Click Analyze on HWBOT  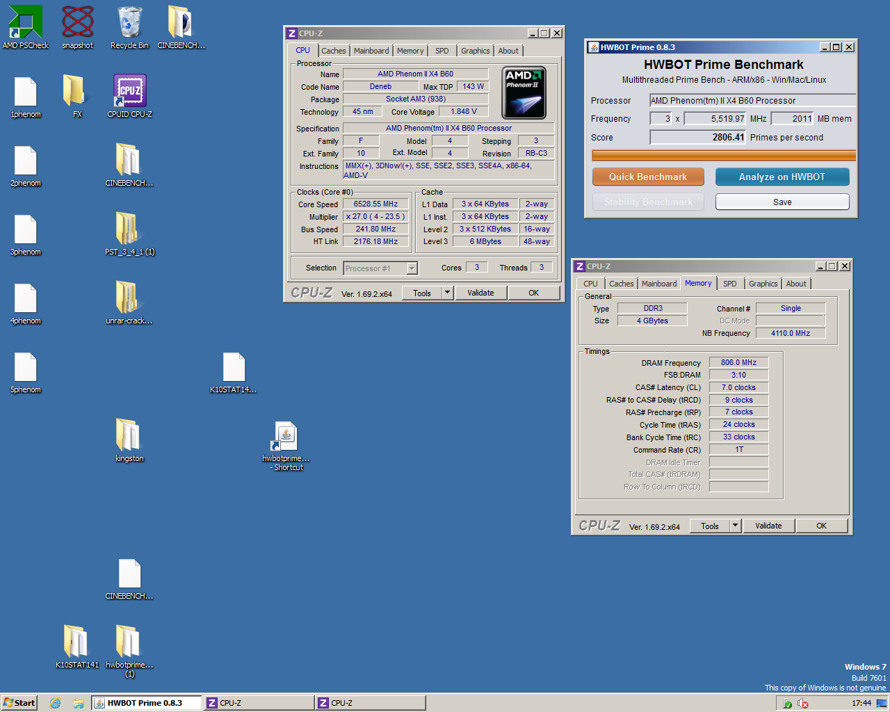click(x=782, y=177)
